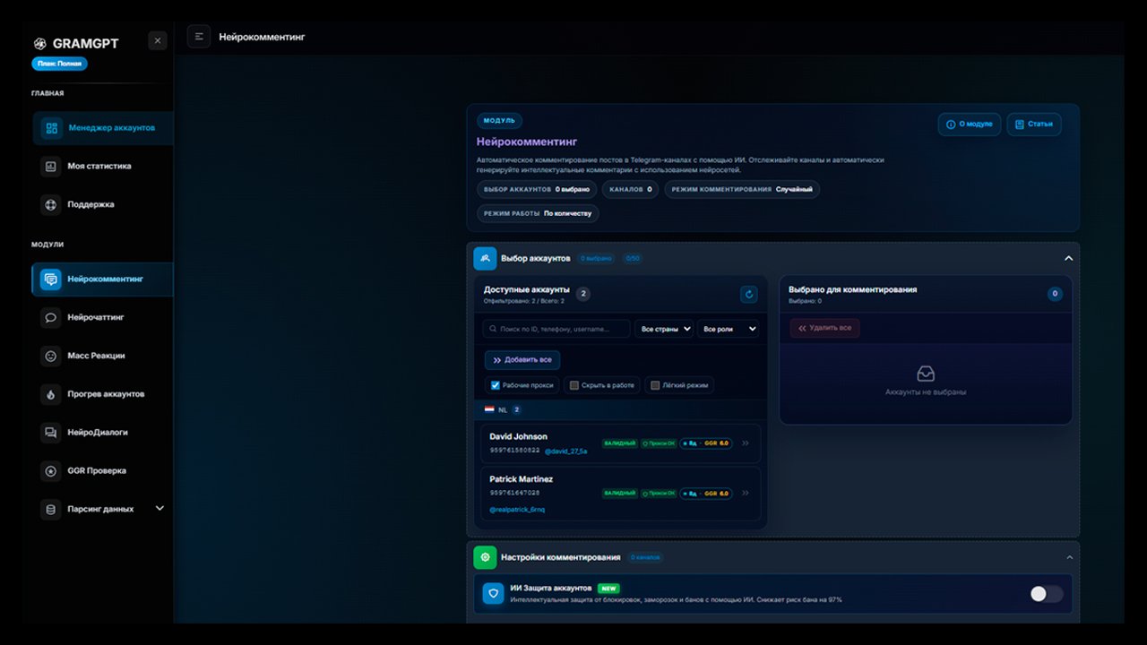Click the НейроДиалоги chat icon

pyautogui.click(x=51, y=432)
